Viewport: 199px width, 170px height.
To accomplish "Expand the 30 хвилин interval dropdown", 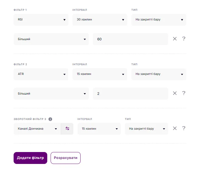I will tap(100, 20).
